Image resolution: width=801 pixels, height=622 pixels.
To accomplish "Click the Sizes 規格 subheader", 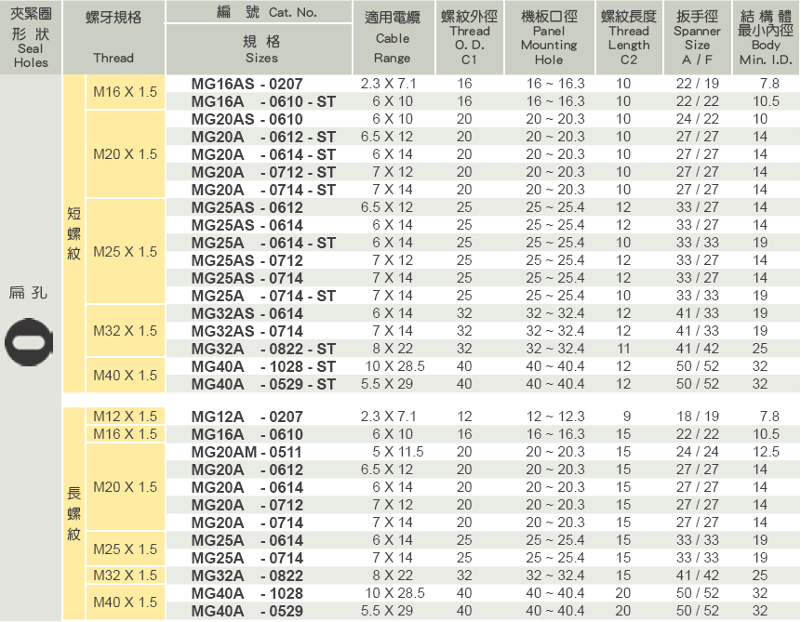I will (x=261, y=49).
